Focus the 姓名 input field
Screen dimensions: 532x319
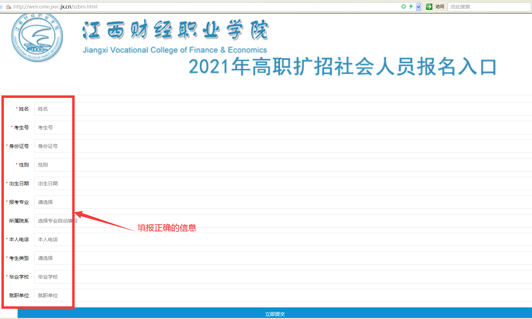point(282,109)
